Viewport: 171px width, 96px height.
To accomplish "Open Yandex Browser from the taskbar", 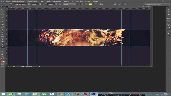I will coord(52,94).
